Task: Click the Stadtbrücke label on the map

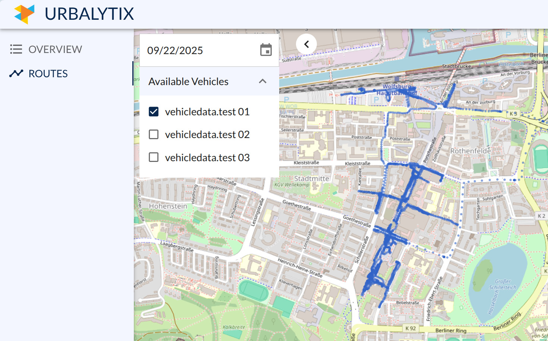Action: (456, 66)
